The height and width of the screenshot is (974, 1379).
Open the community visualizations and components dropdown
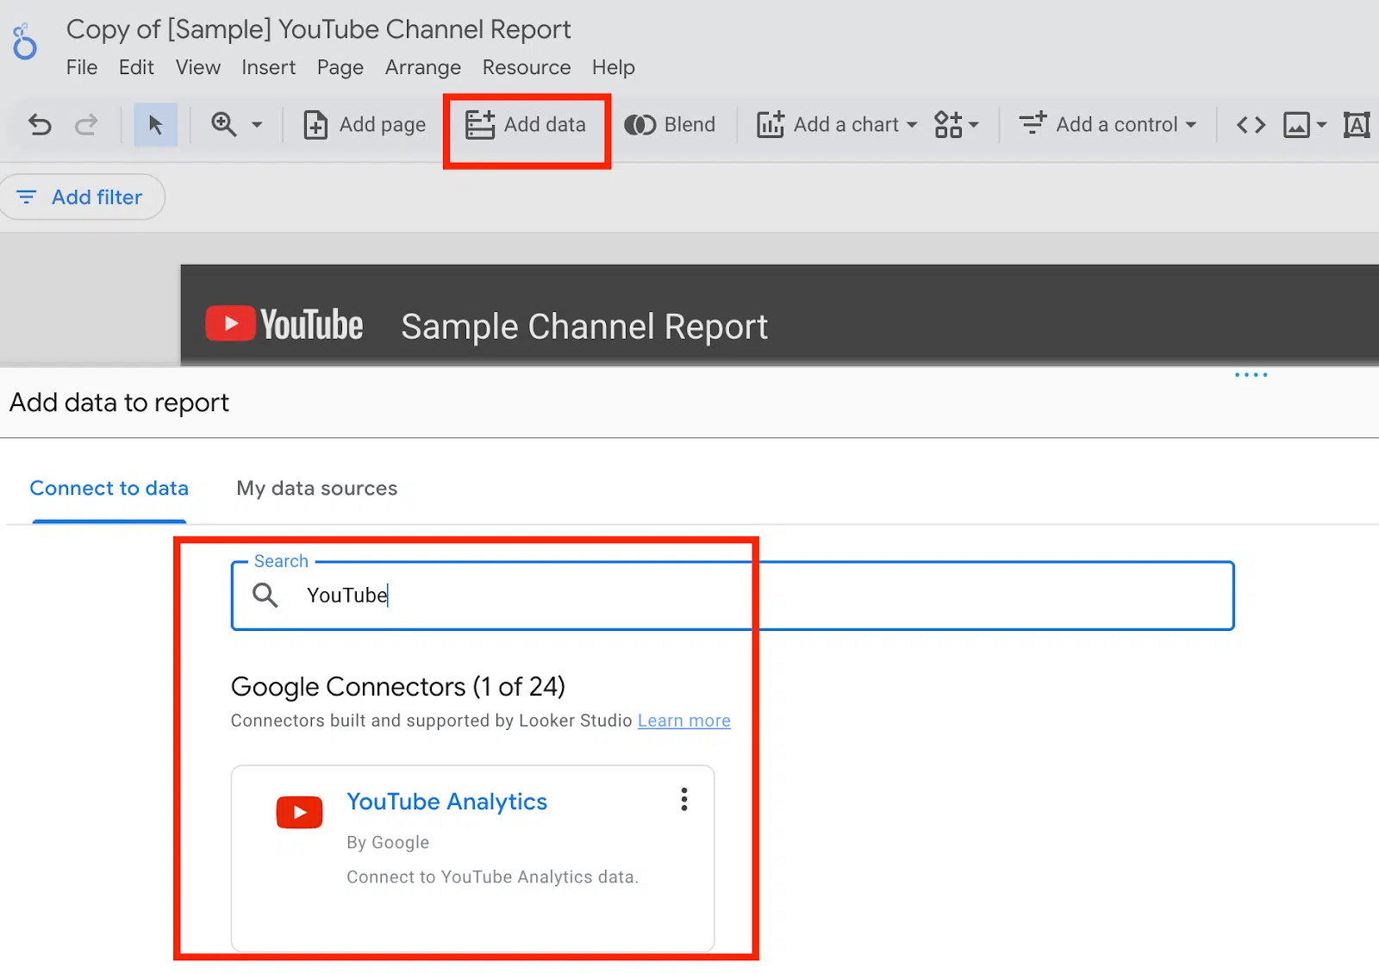point(957,125)
